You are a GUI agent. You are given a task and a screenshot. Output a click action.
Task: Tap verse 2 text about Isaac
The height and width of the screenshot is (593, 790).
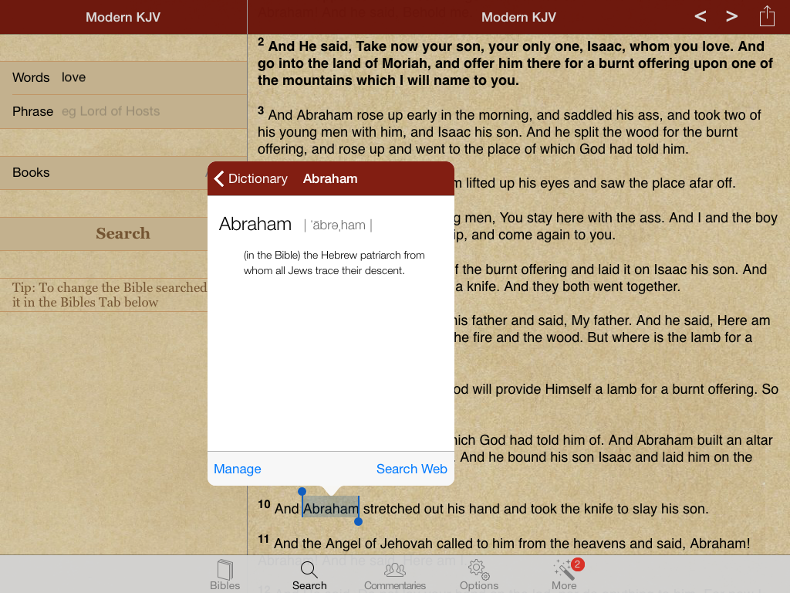[515, 63]
